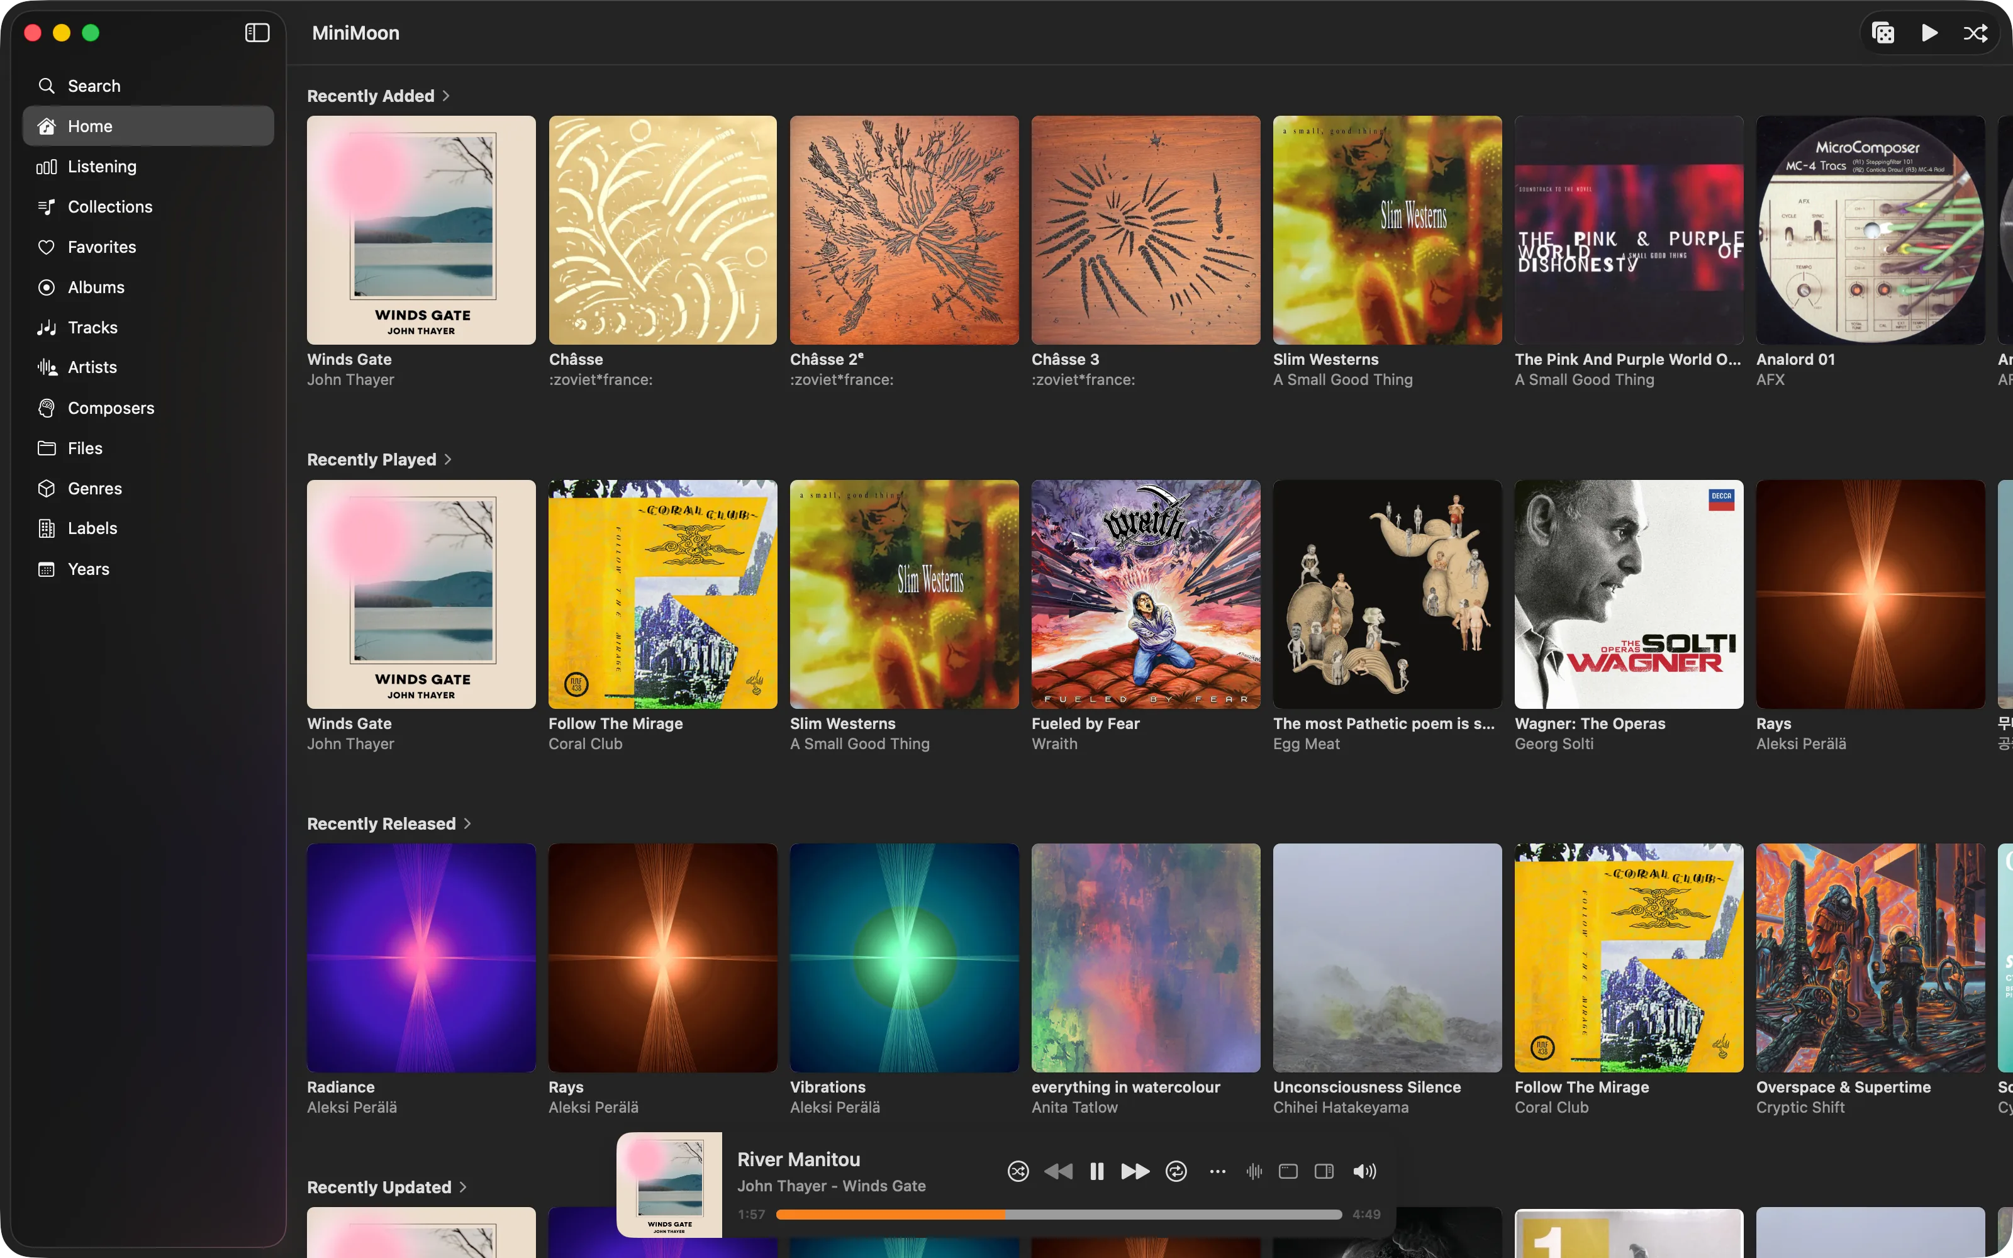Select Files in the sidebar

(x=148, y=448)
